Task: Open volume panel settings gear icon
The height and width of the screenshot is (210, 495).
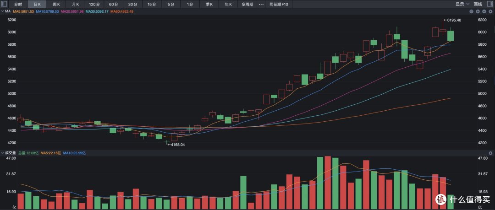Action: pos(490,153)
